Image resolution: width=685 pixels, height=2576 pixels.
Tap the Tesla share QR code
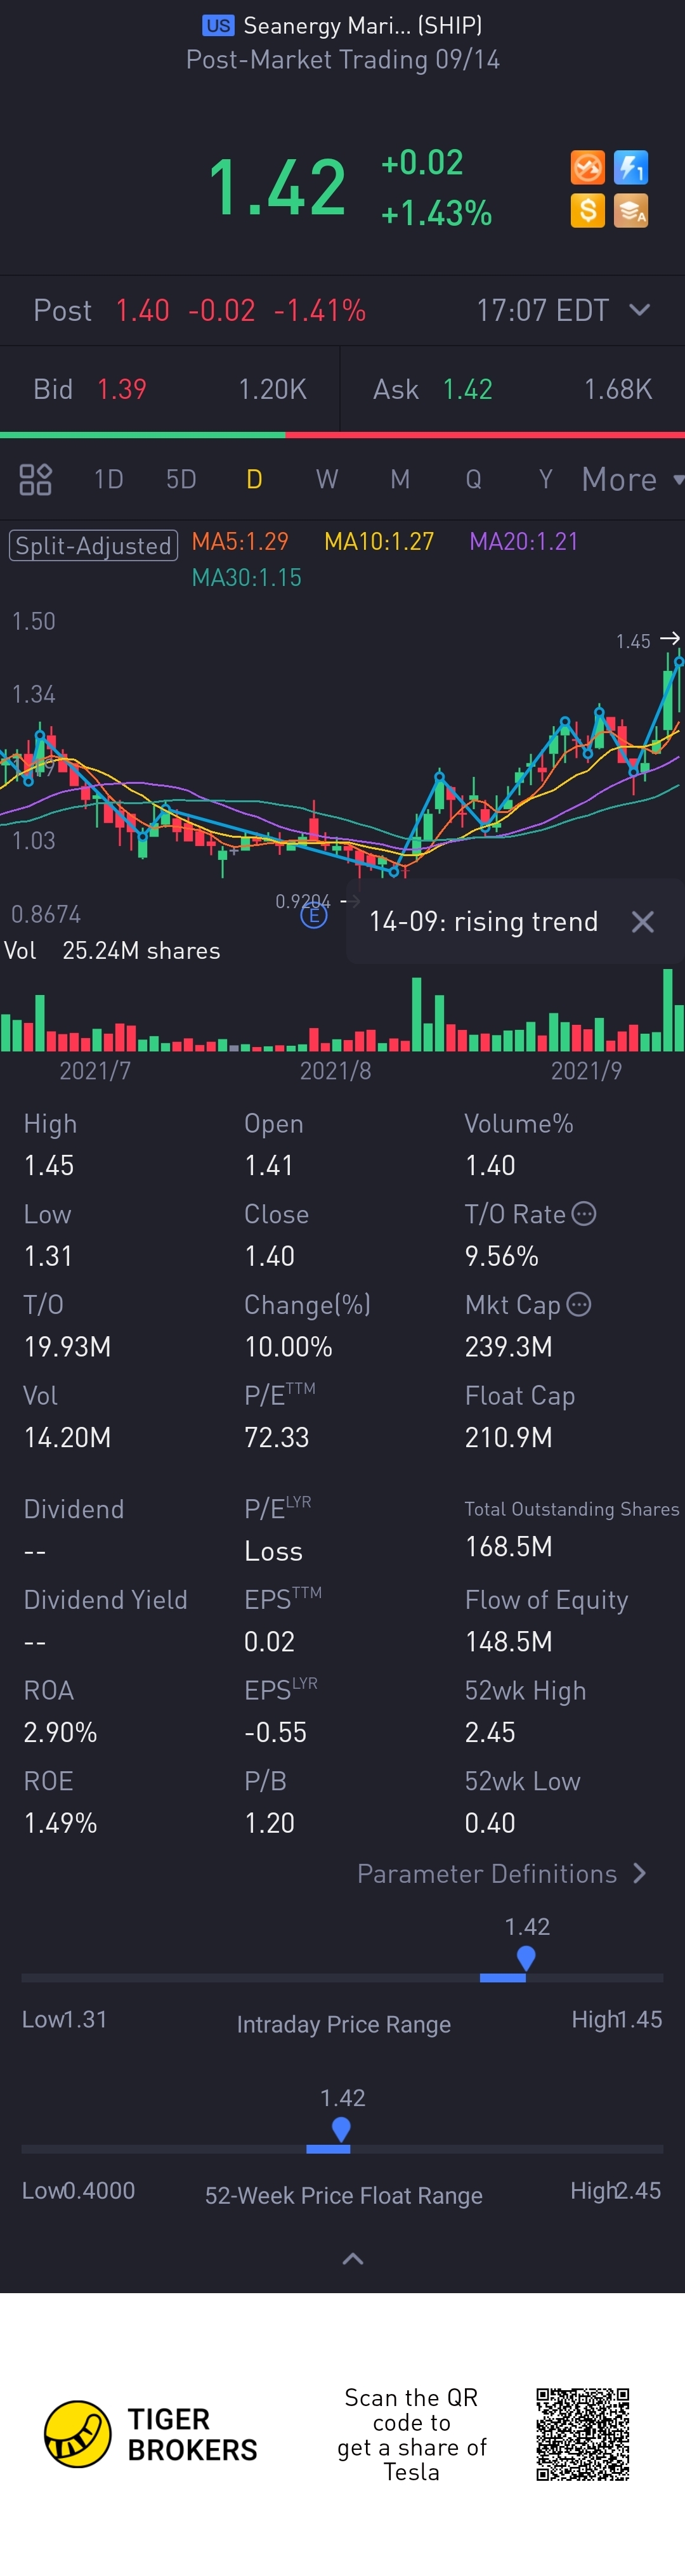(x=582, y=2435)
